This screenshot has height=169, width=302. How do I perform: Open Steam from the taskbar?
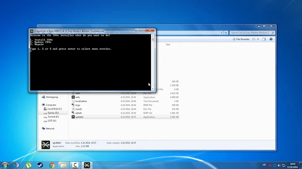[40, 165]
